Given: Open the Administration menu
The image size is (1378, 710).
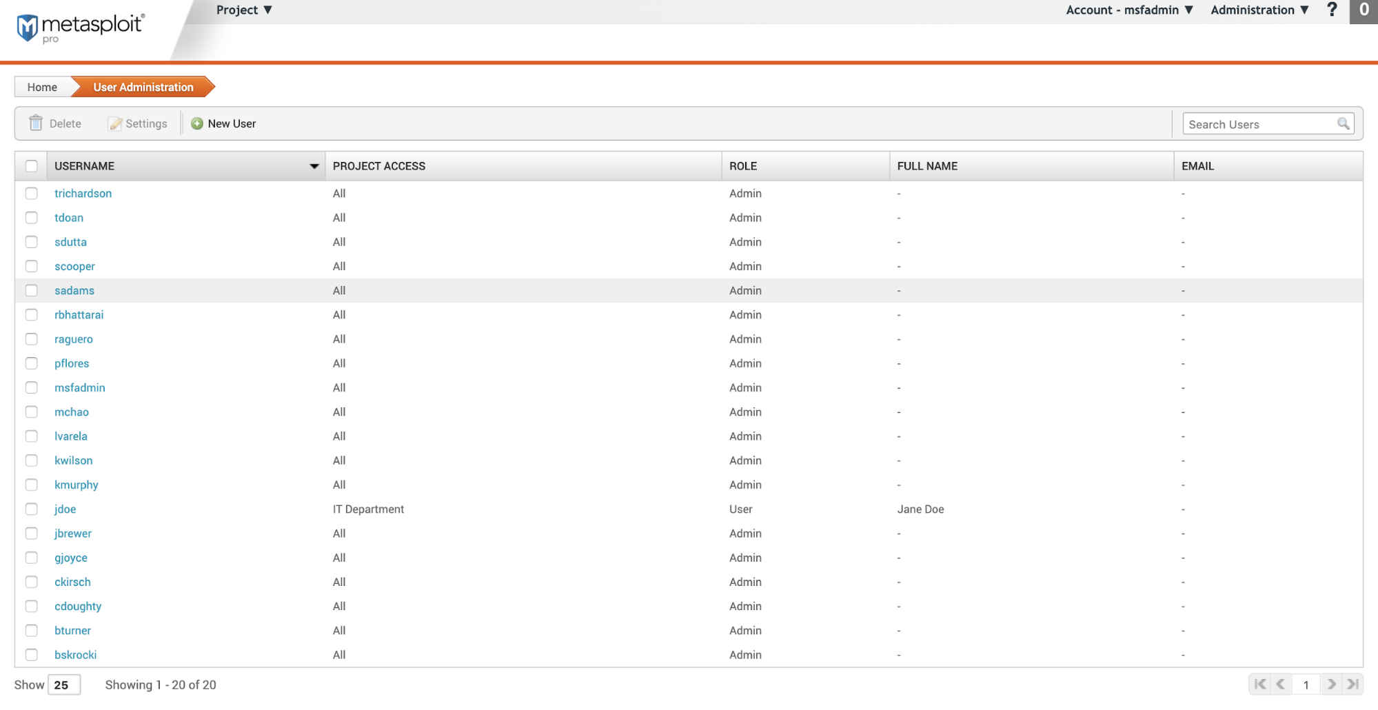Looking at the screenshot, I should (x=1259, y=10).
